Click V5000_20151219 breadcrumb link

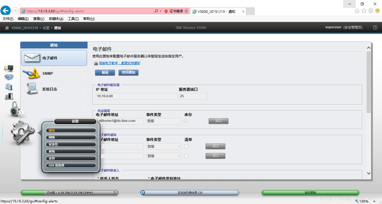[x=25, y=28]
